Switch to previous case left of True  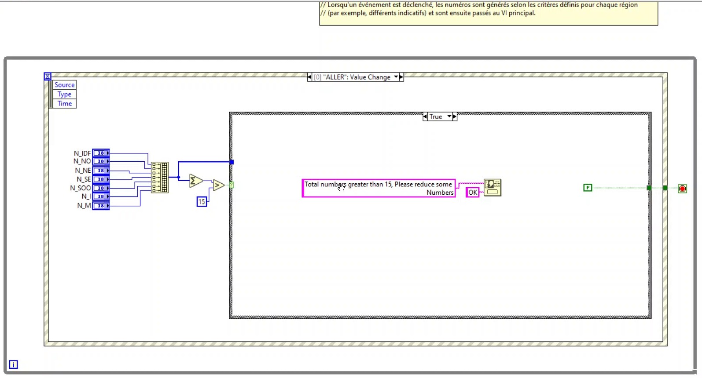point(425,116)
